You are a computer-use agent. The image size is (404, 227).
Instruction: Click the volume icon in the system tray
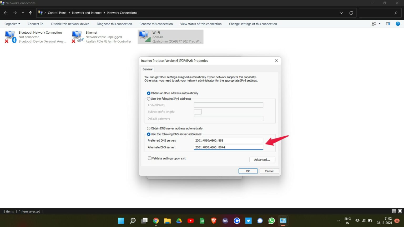click(x=363, y=221)
